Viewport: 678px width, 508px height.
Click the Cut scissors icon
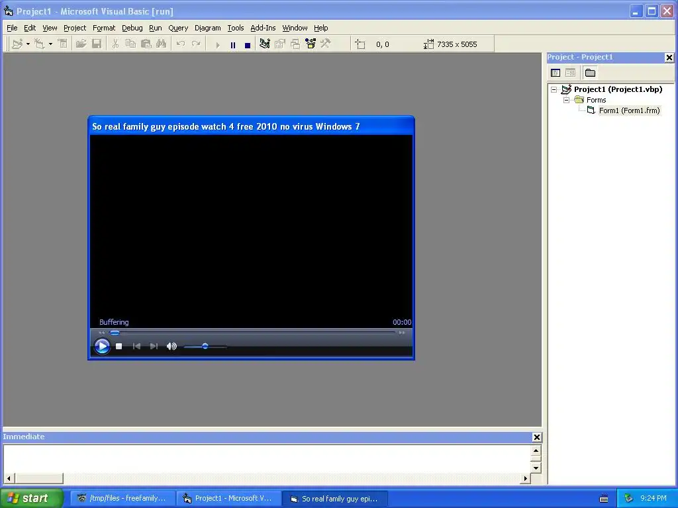click(x=115, y=44)
